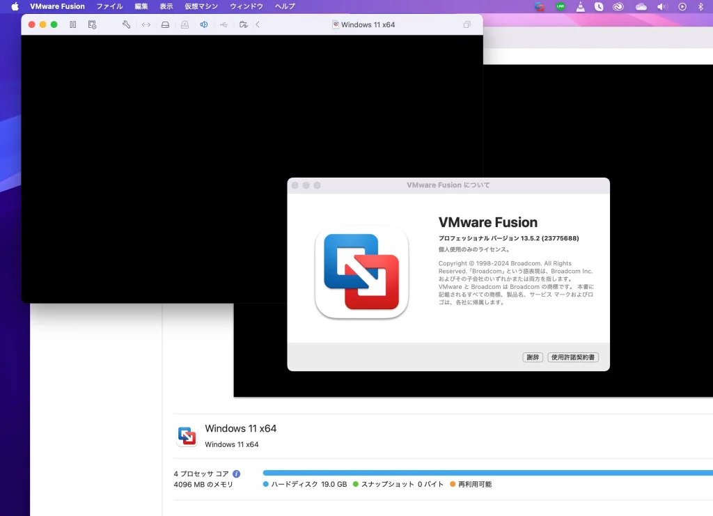Viewport: 713px width, 516px height.
Task: Click the large VMware Fusion logo in About dialog
Action: click(361, 272)
